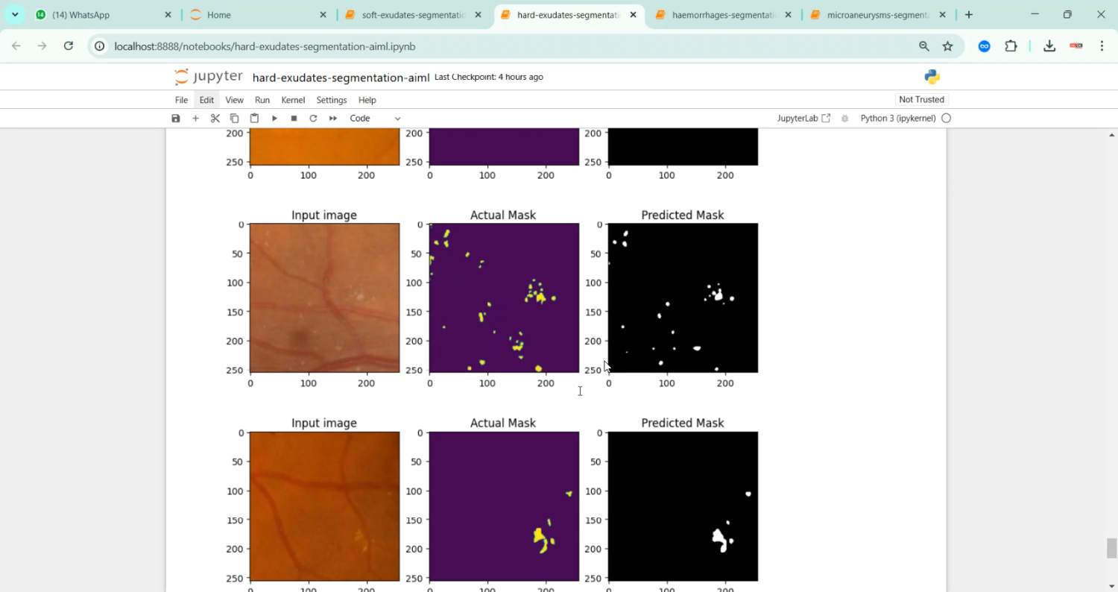Open the Code cell type dropdown
Screen dimensions: 1118x592
tap(375, 119)
